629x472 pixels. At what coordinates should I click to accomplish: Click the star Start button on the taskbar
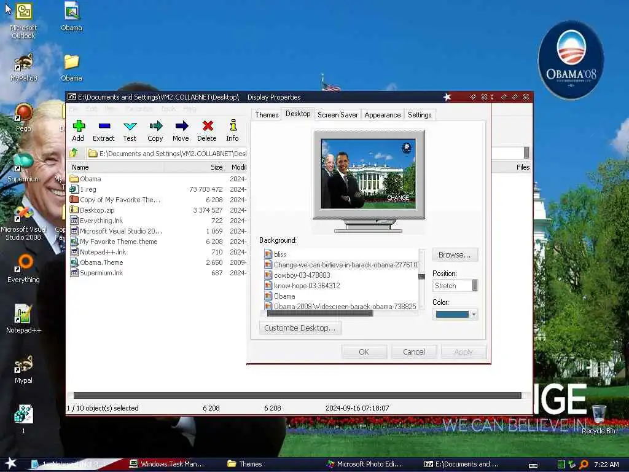(10, 463)
